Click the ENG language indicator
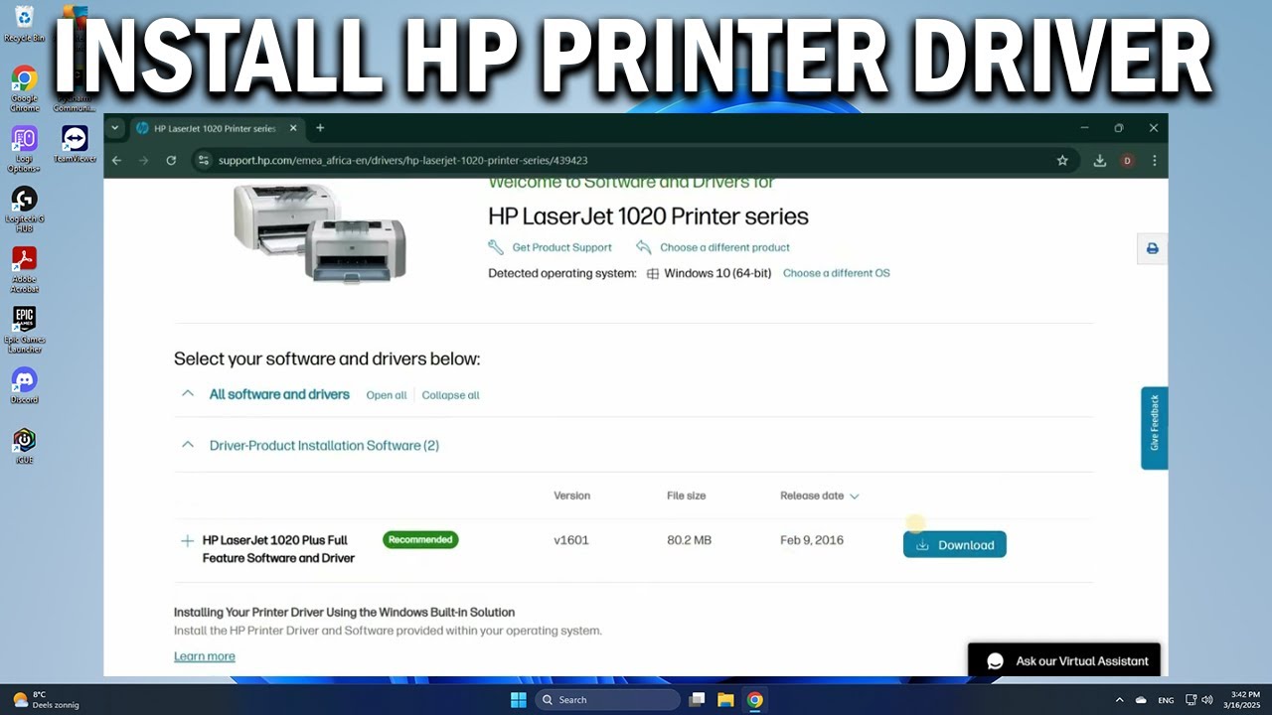The image size is (1272, 715). [x=1166, y=699]
